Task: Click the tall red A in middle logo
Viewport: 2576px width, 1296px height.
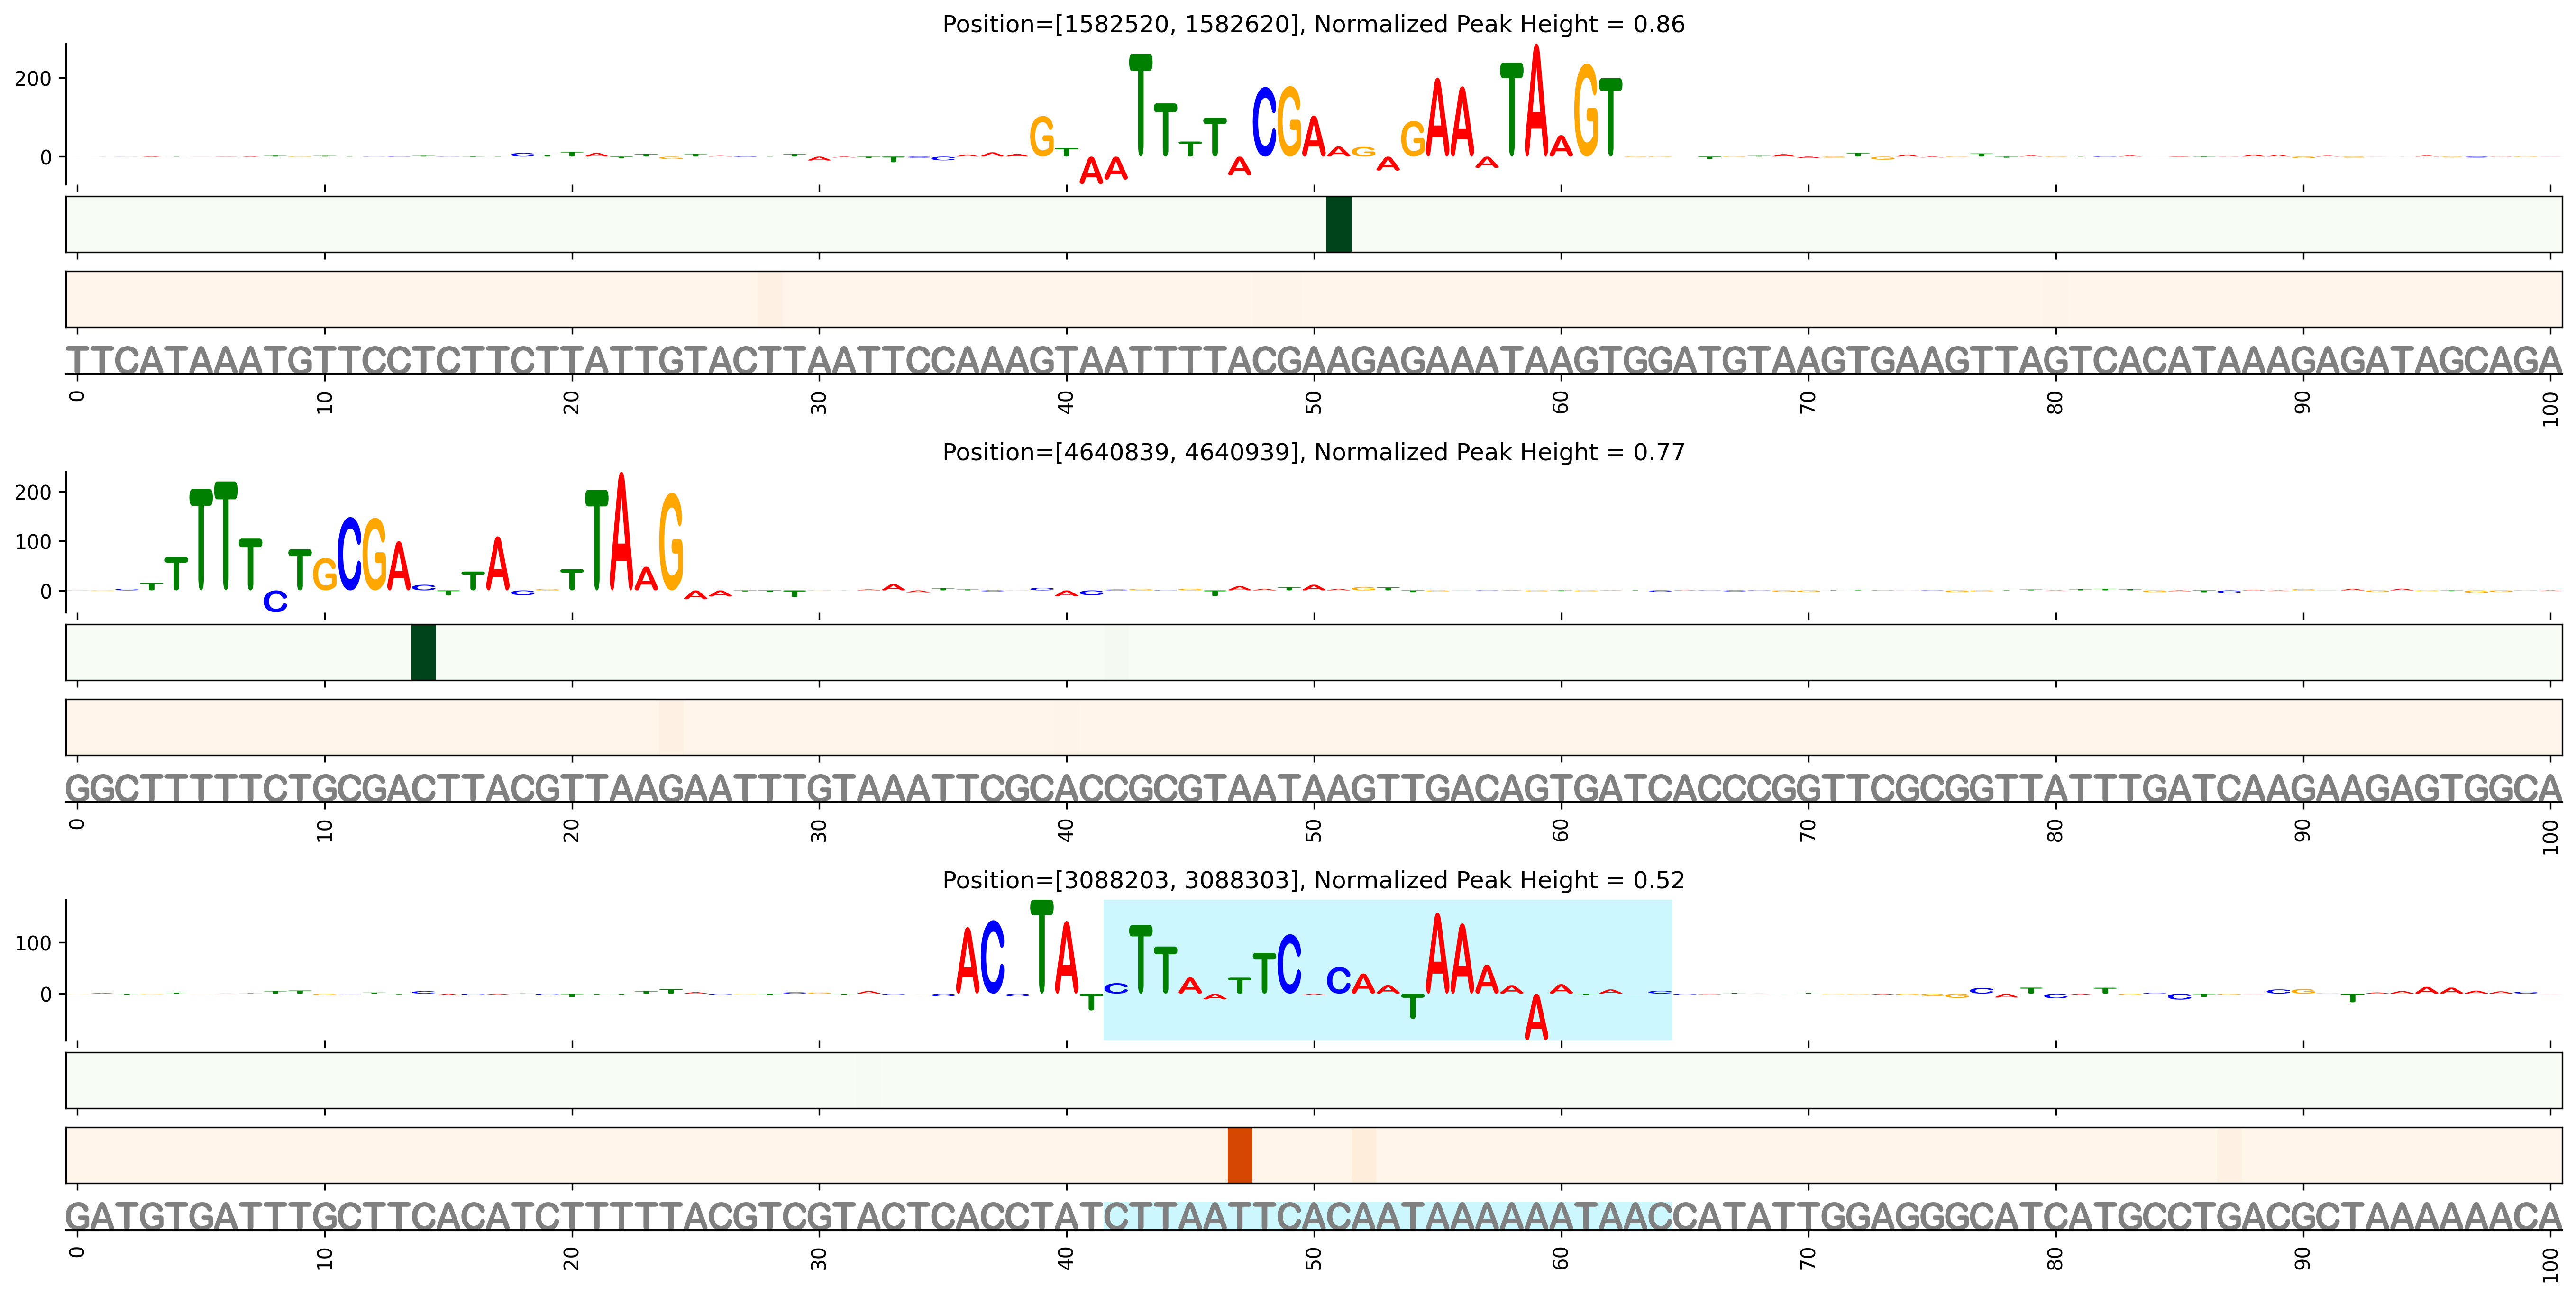Action: point(621,531)
